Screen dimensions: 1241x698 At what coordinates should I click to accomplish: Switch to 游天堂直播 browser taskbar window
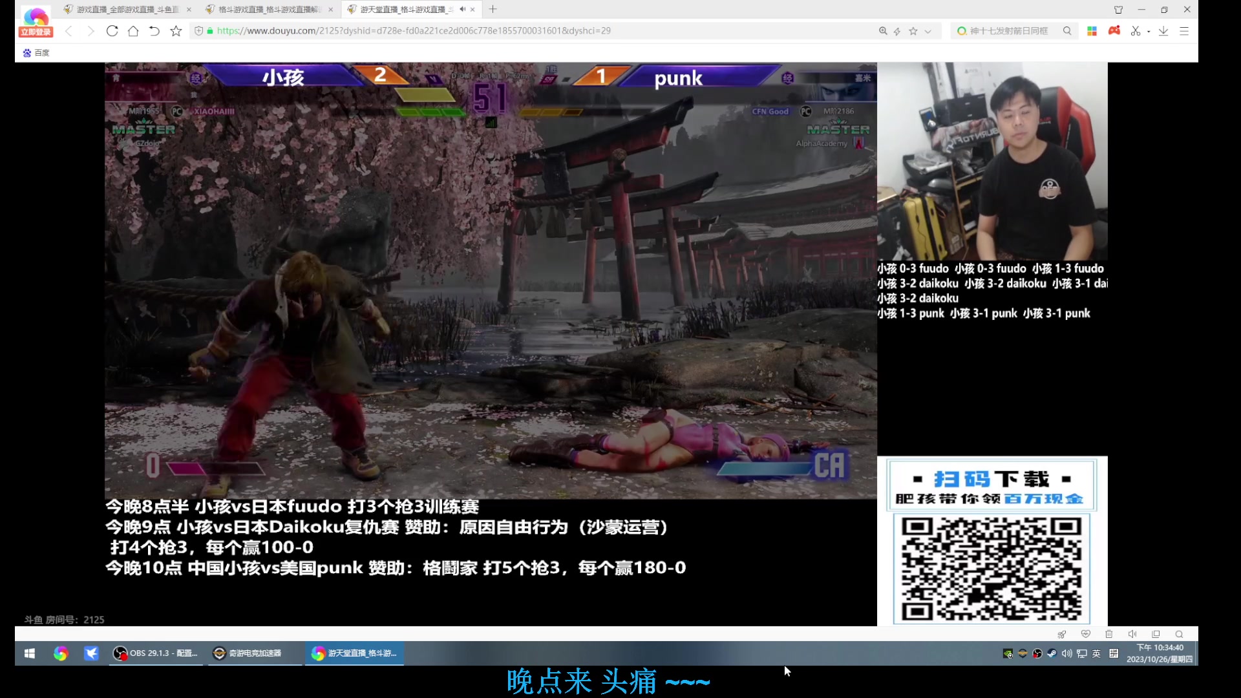tap(354, 653)
